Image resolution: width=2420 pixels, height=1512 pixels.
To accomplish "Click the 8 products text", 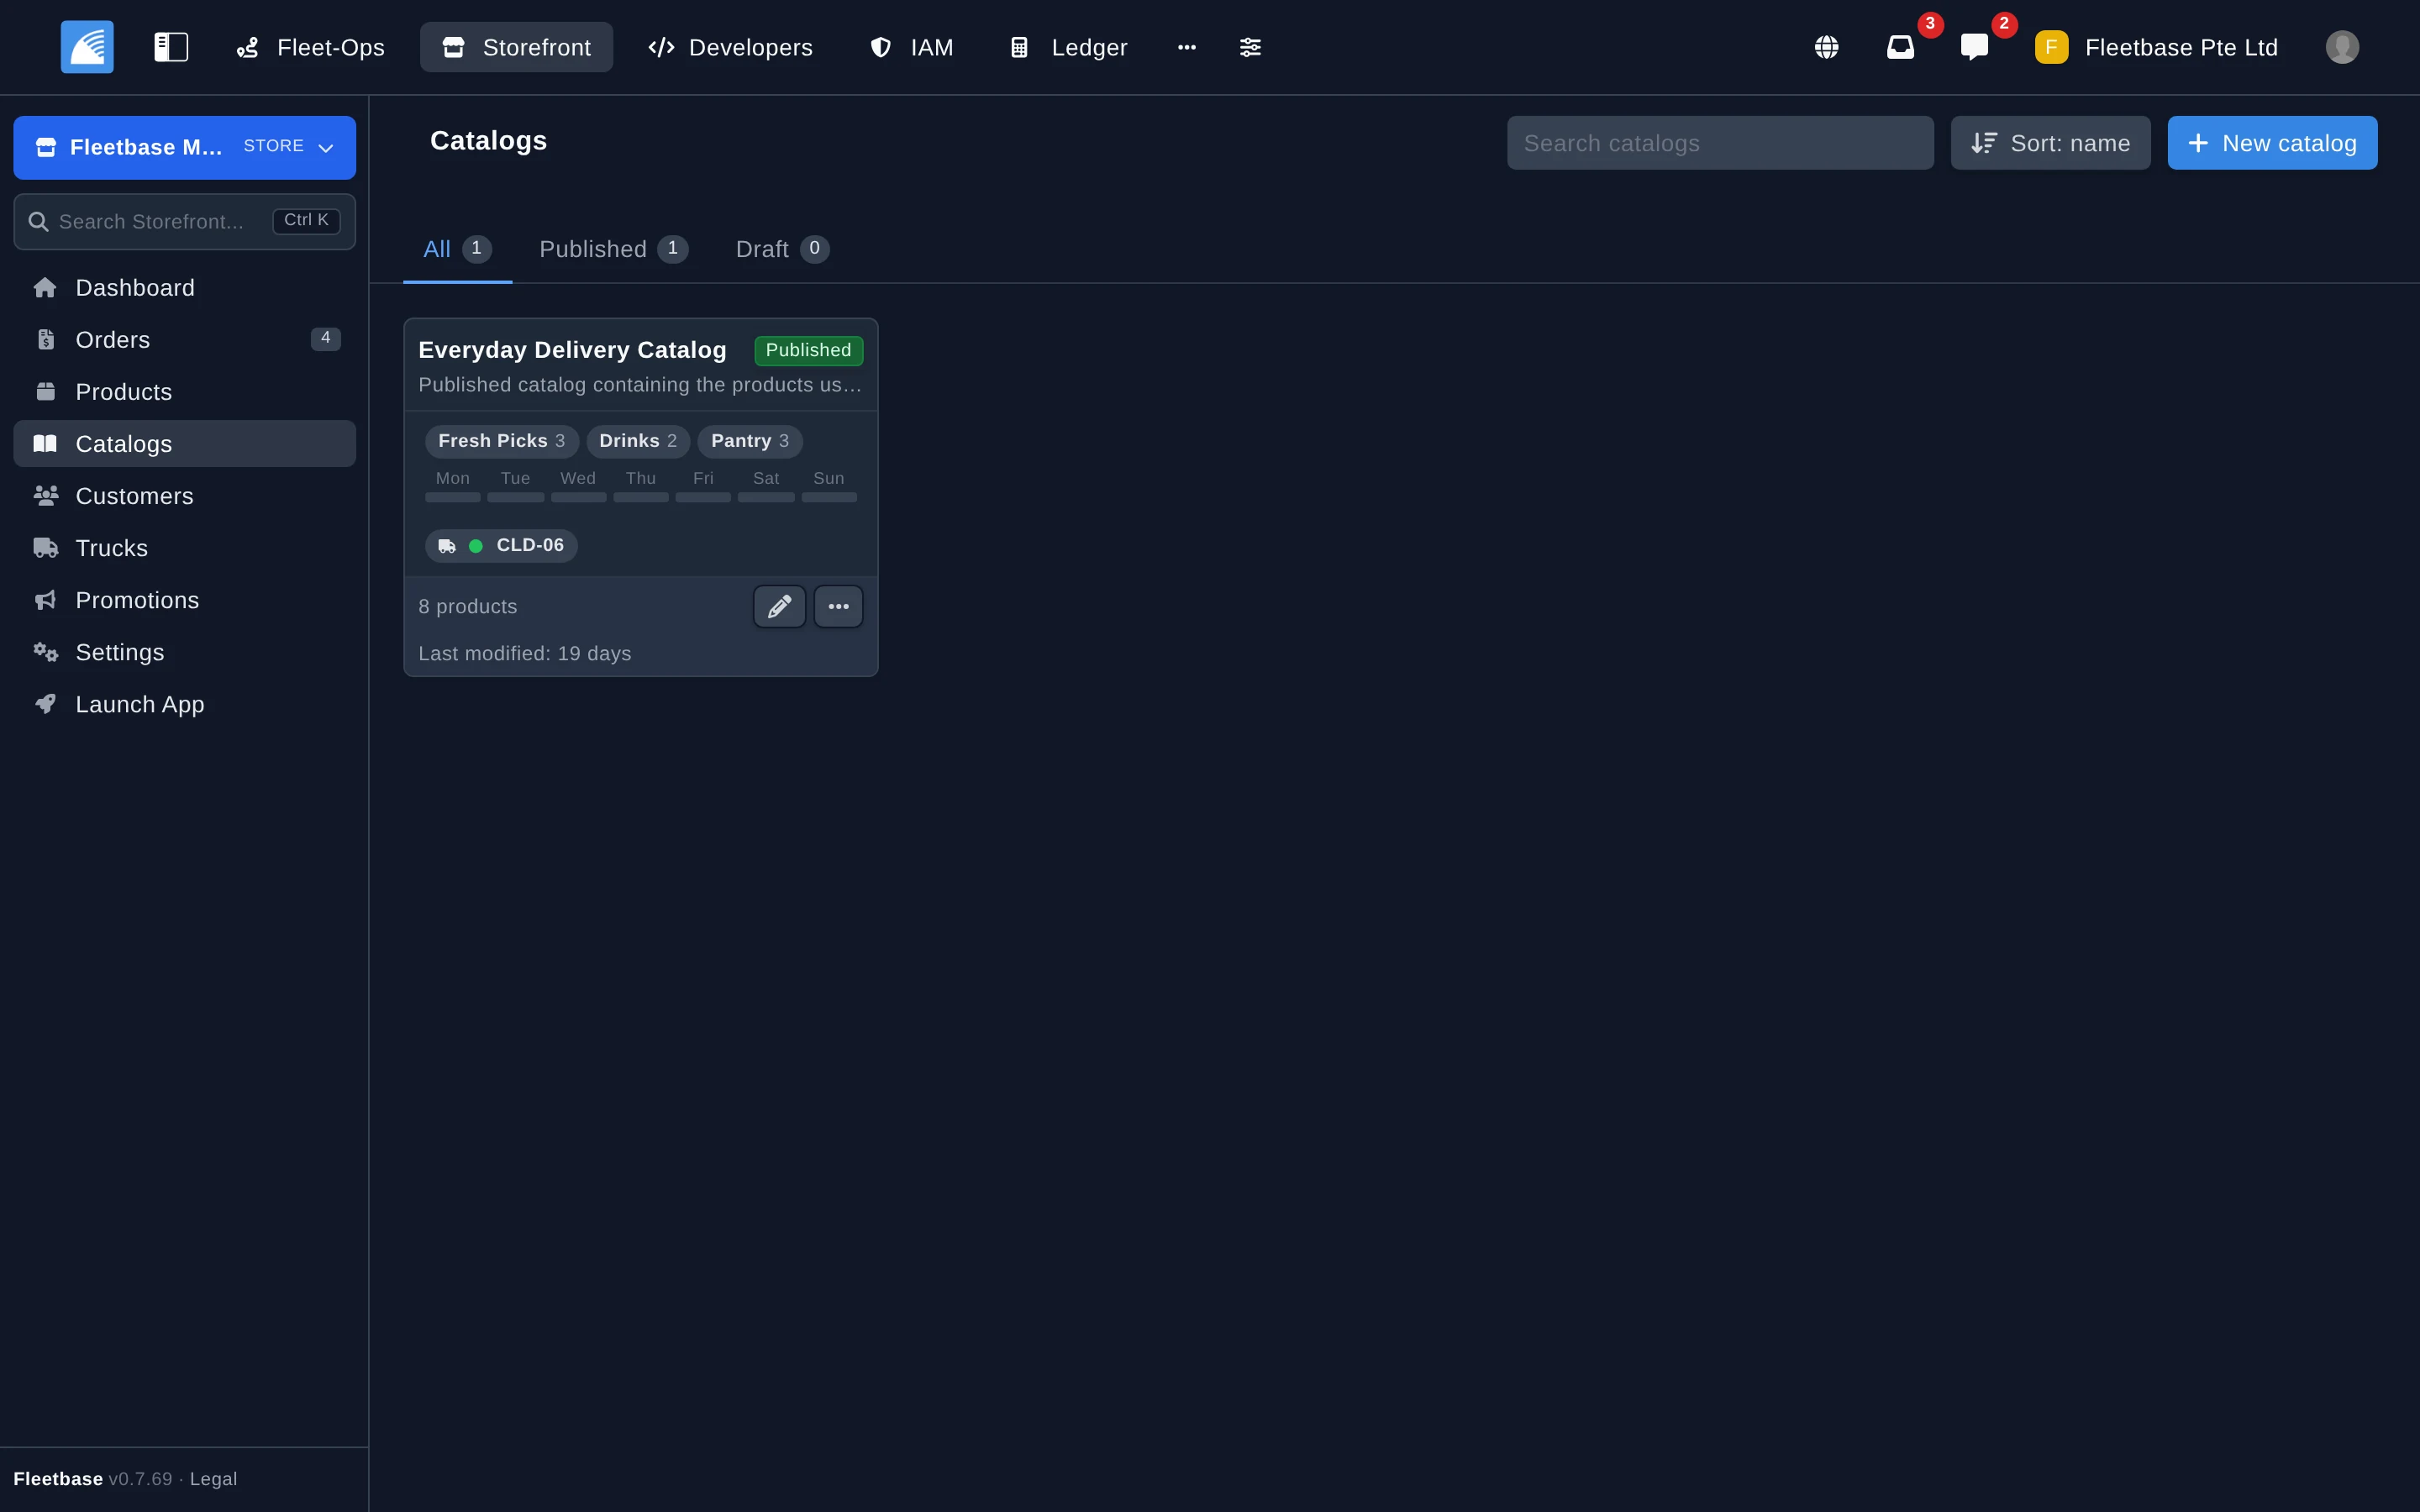I will tap(468, 607).
